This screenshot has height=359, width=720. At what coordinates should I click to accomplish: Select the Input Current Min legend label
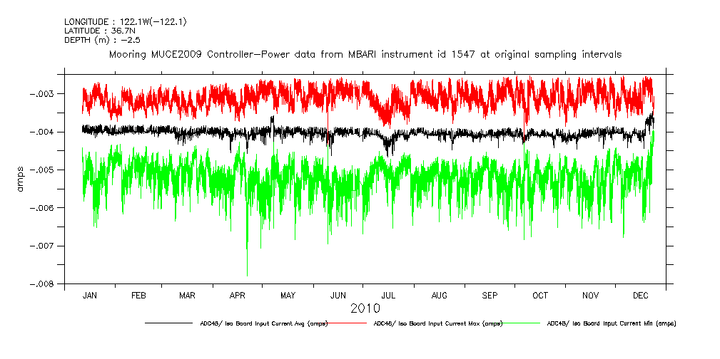(612, 323)
